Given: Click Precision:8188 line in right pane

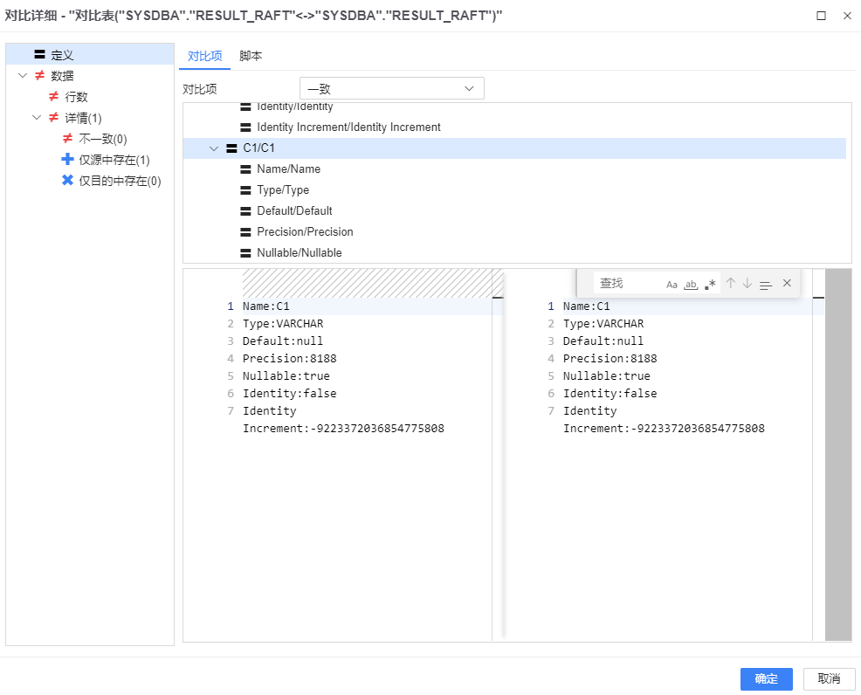Looking at the screenshot, I should coord(610,359).
